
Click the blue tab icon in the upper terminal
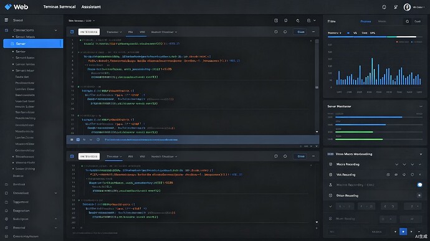tap(72, 32)
